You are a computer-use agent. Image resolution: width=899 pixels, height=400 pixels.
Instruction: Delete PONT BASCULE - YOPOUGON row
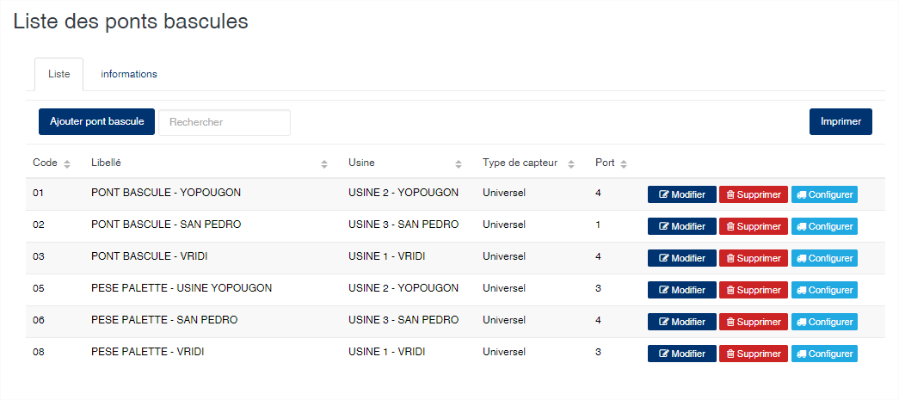pyautogui.click(x=754, y=195)
